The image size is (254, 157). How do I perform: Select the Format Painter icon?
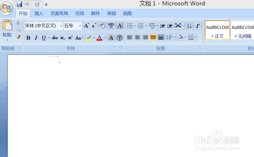[18, 37]
